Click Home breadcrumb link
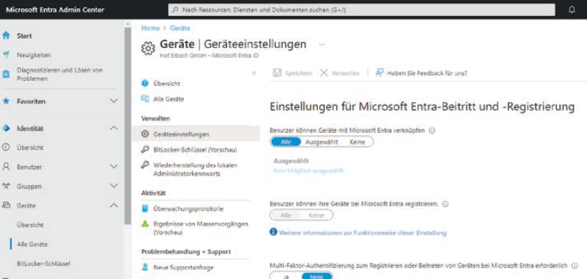Viewport: 587px width, 279px height. point(150,28)
